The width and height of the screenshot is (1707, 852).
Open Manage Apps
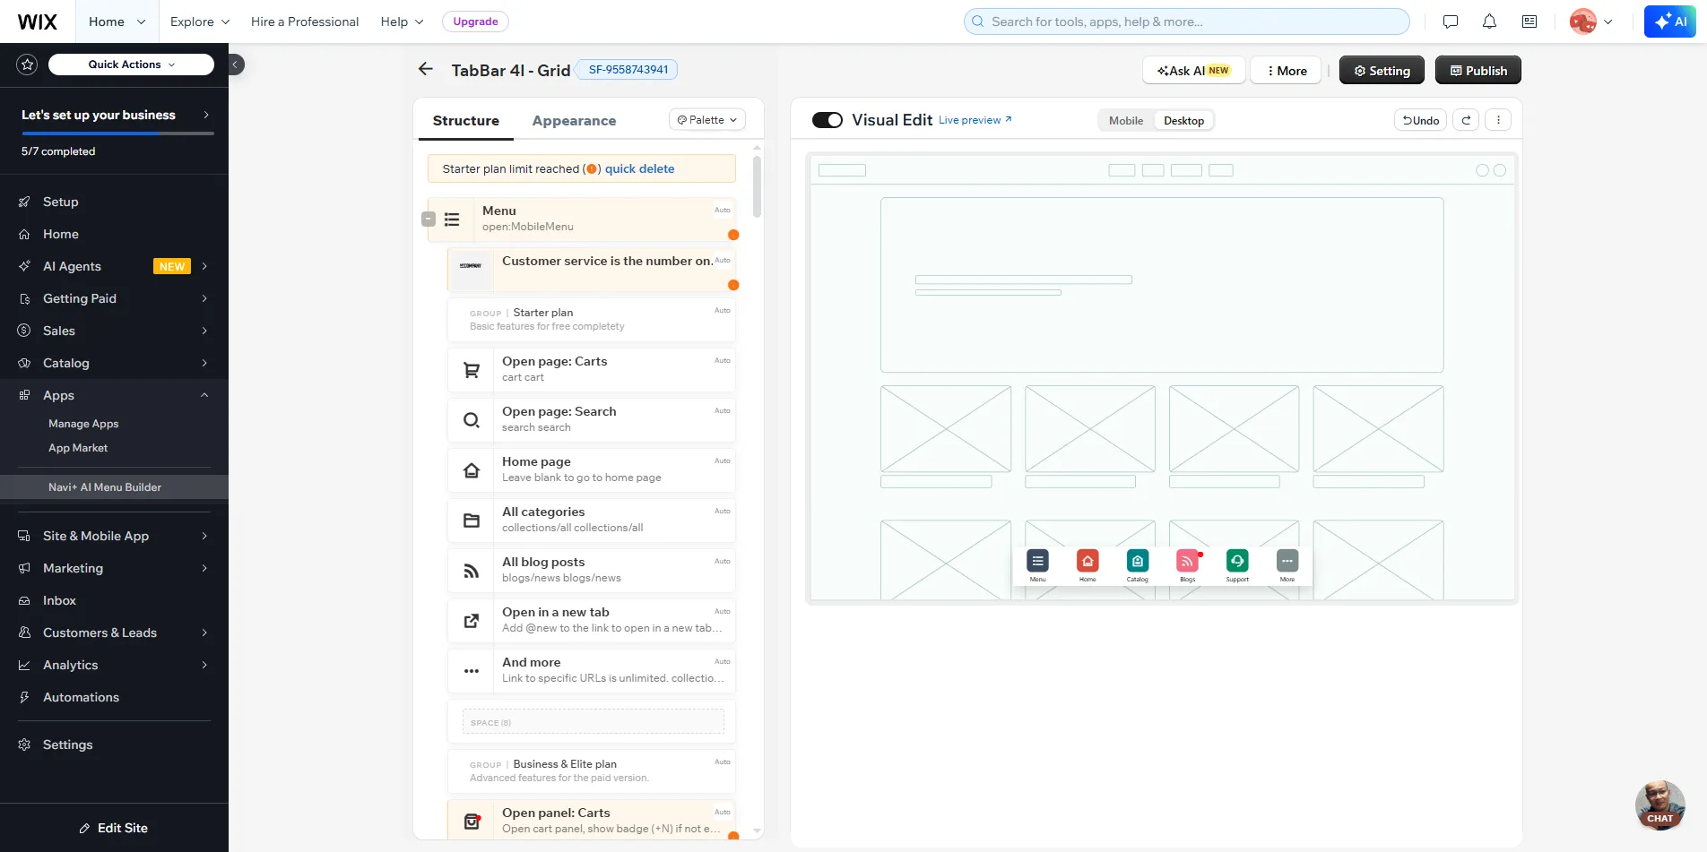83,424
